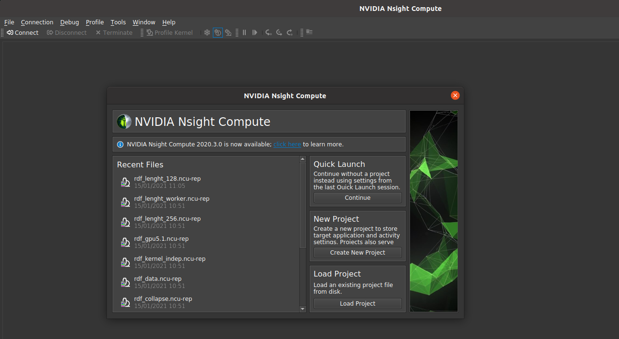Click the Disconnect toolbar button
619x339 pixels.
(x=67, y=32)
